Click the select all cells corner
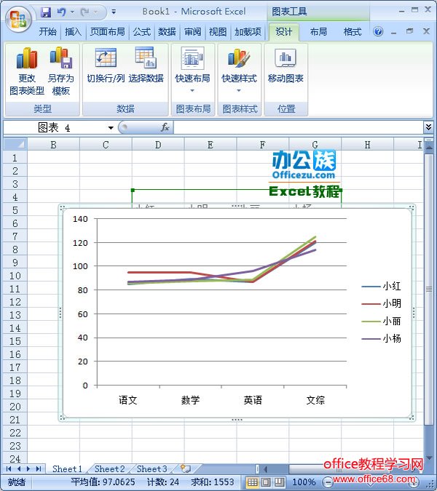Image resolution: width=437 pixels, height=491 pixels. point(15,144)
